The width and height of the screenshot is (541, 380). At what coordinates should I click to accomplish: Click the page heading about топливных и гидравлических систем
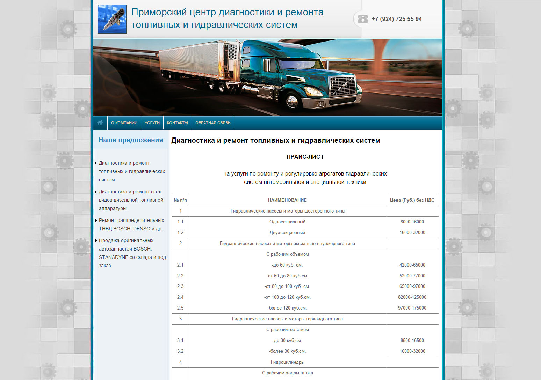coord(276,140)
